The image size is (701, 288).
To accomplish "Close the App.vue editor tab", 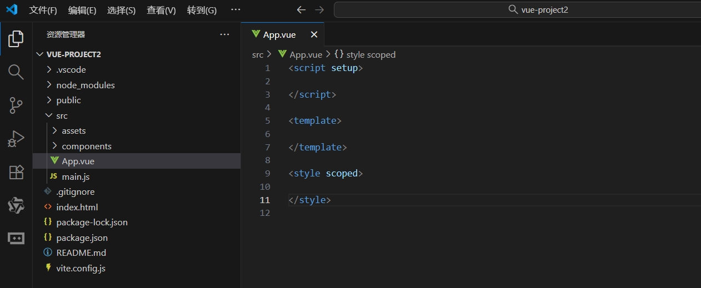I will coord(314,34).
